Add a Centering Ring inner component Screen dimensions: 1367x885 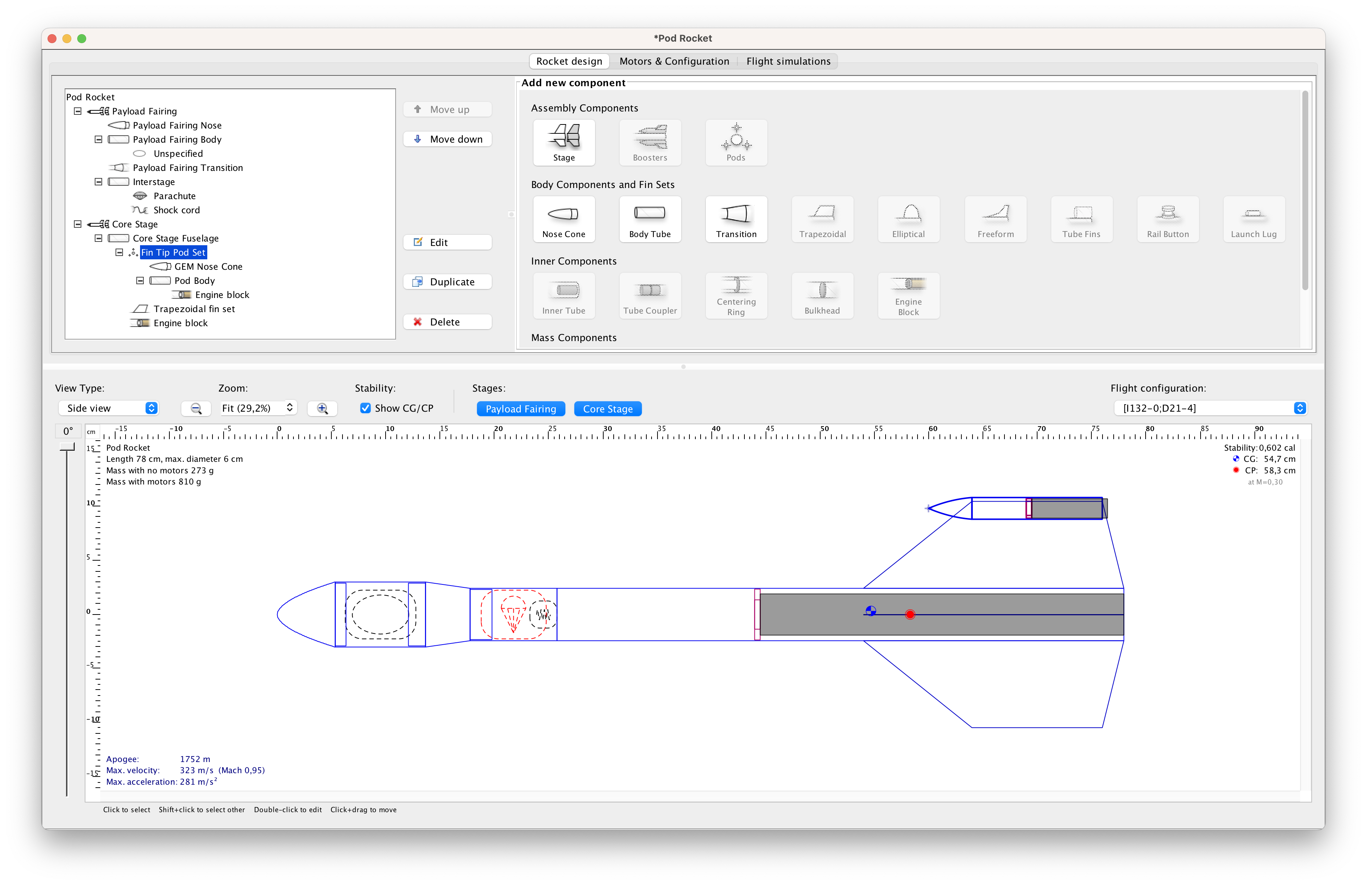[x=736, y=296]
